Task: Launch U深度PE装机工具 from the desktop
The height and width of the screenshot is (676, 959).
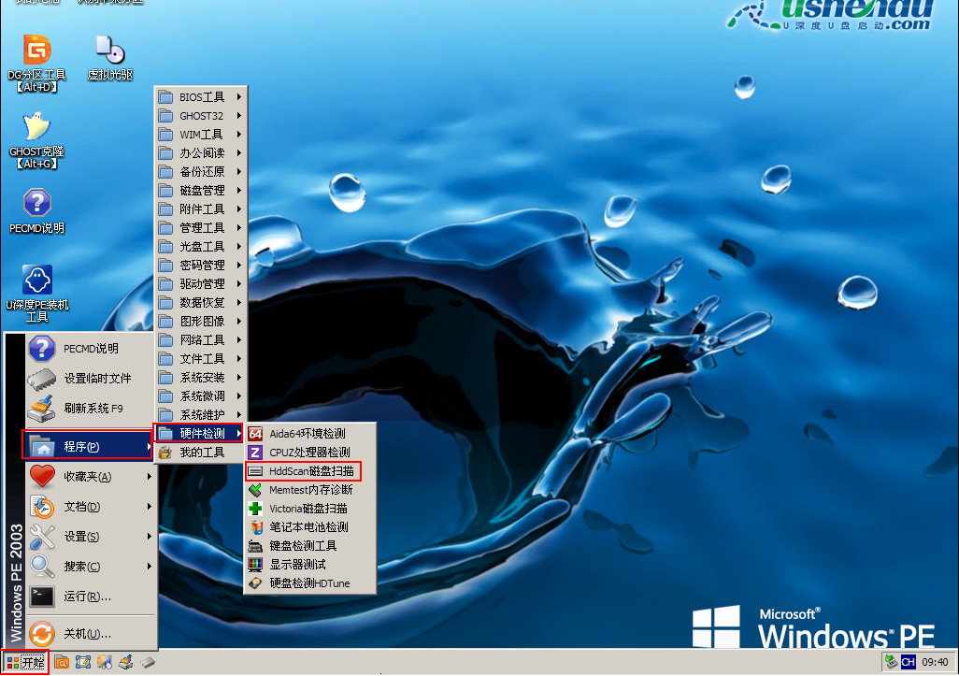Action: click(x=36, y=293)
